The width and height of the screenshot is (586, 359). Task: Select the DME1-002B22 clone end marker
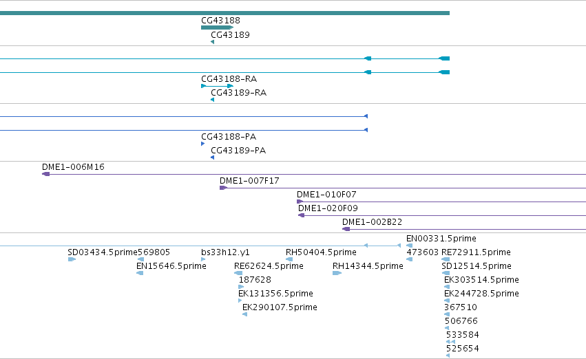point(346,229)
